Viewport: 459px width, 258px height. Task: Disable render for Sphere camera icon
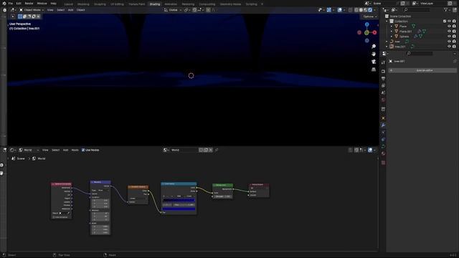tap(454, 37)
